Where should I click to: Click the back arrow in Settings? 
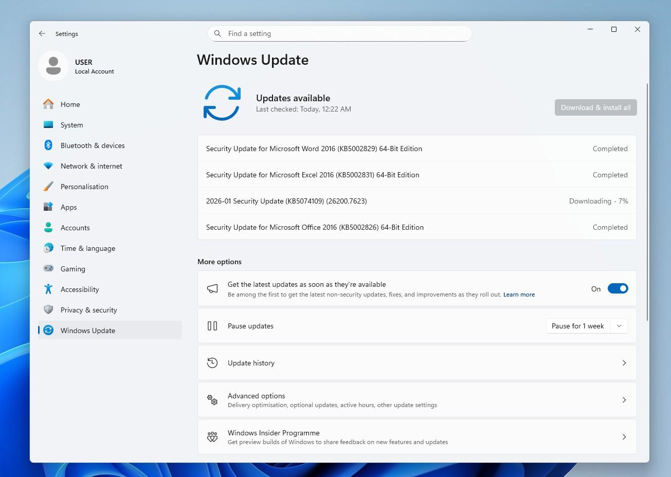(42, 34)
